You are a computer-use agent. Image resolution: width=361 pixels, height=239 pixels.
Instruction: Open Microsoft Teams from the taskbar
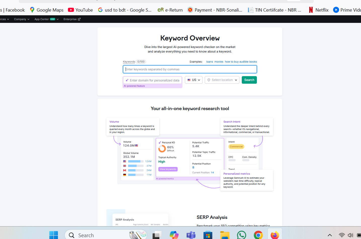(x=191, y=235)
